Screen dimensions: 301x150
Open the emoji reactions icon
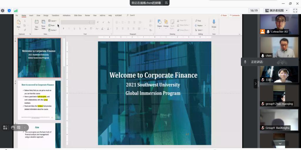[x=13, y=127]
